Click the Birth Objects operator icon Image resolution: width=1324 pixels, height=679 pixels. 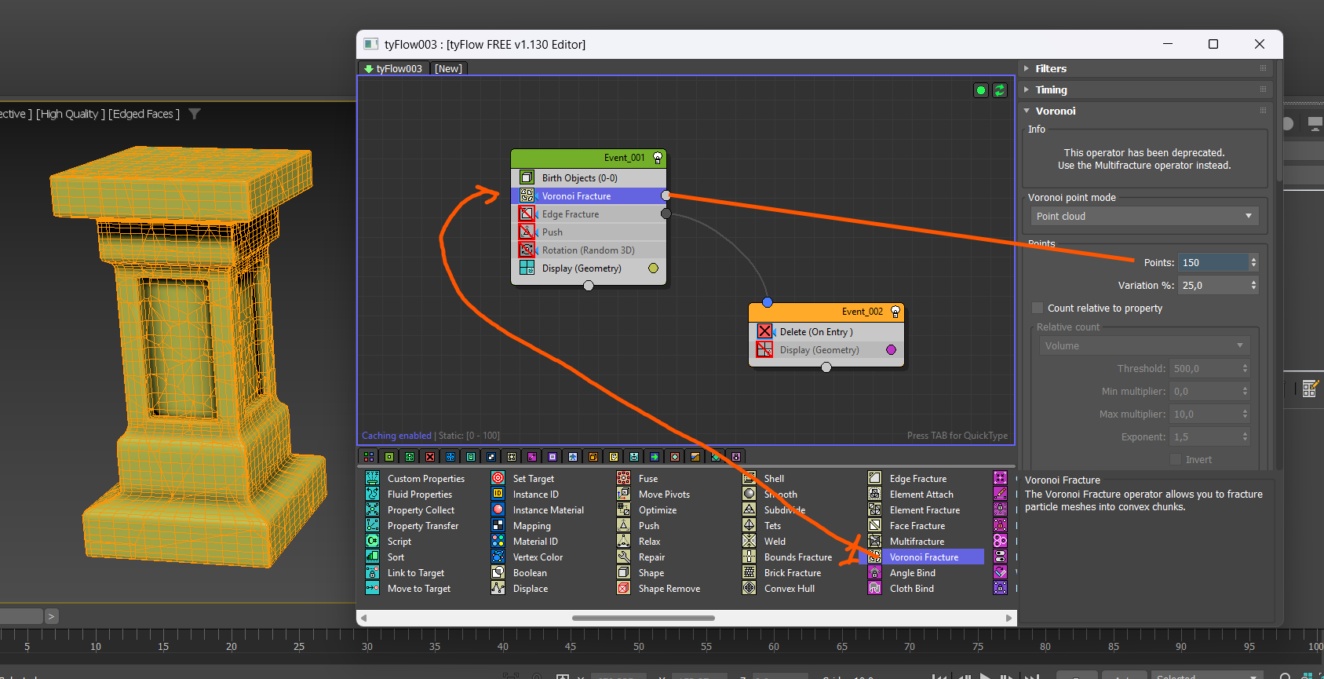pos(527,178)
